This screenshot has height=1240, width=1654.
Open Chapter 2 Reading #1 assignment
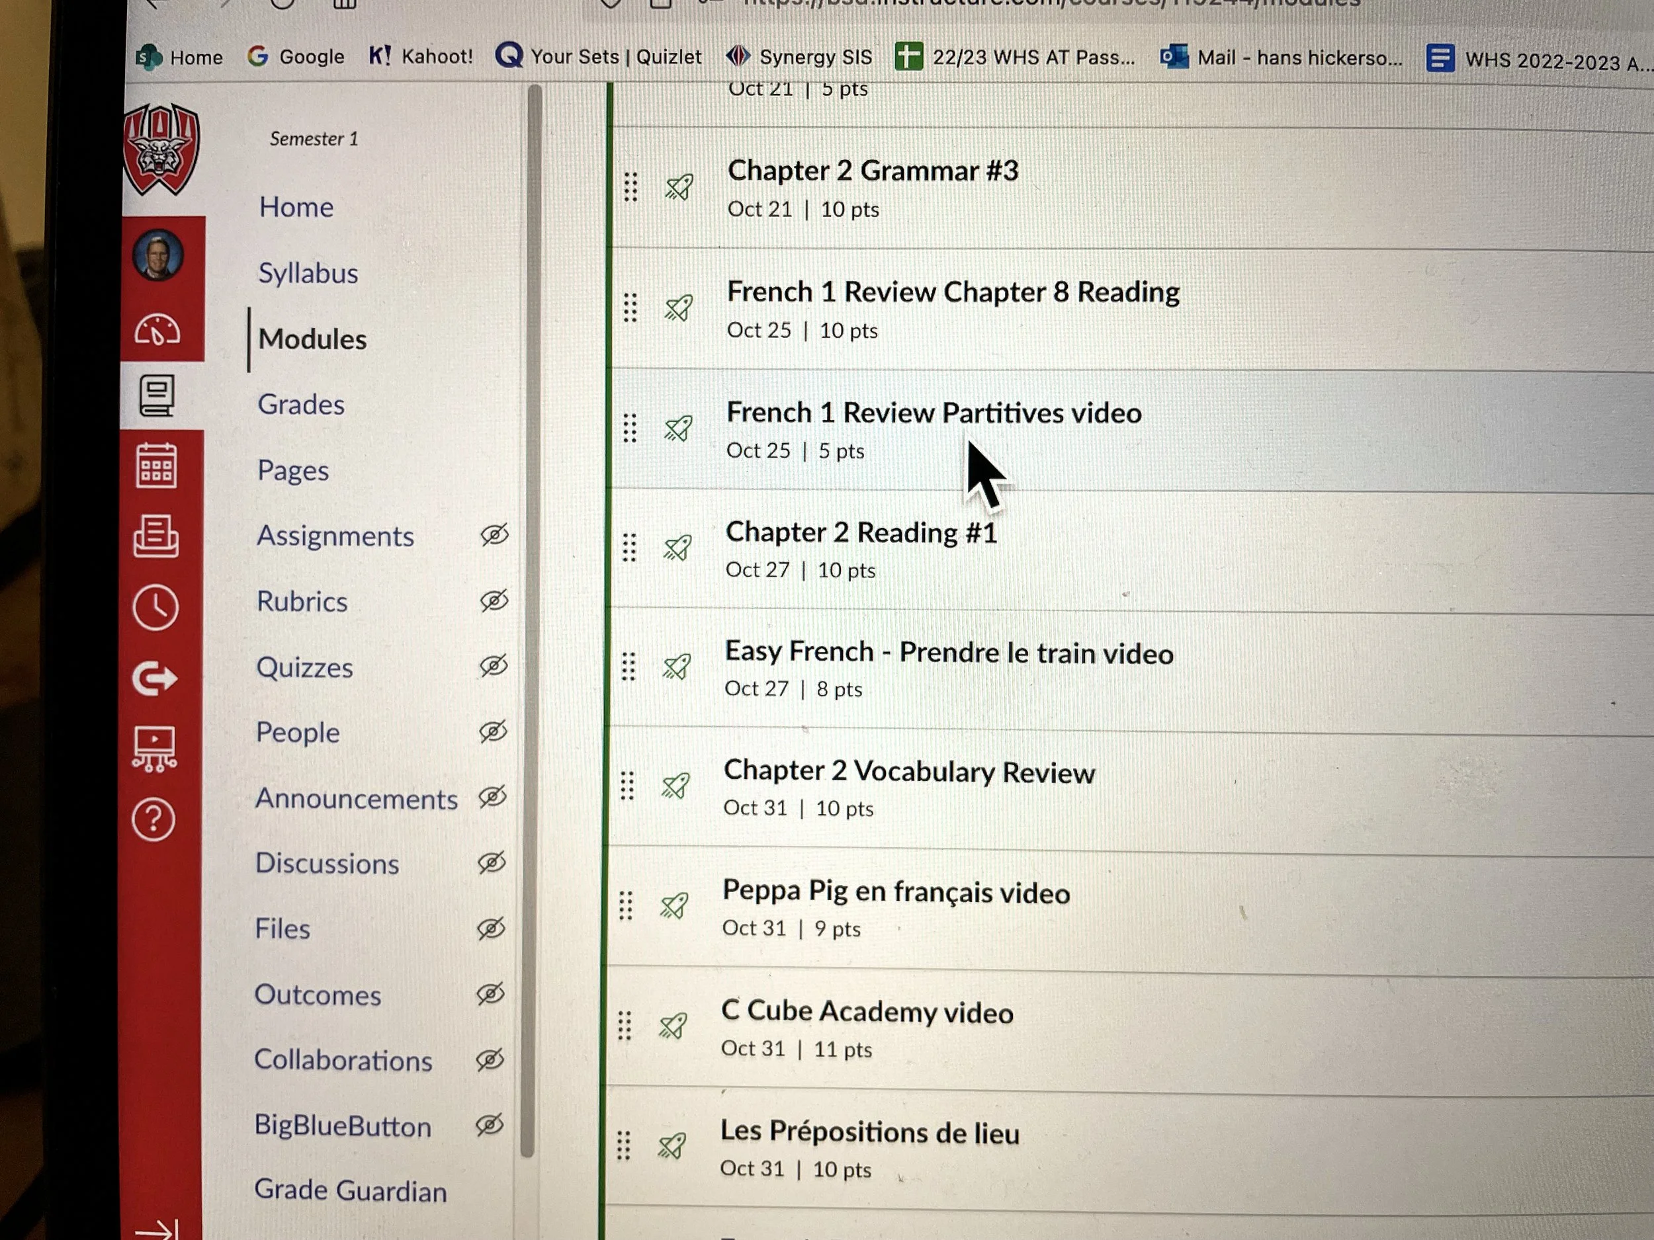point(861,532)
